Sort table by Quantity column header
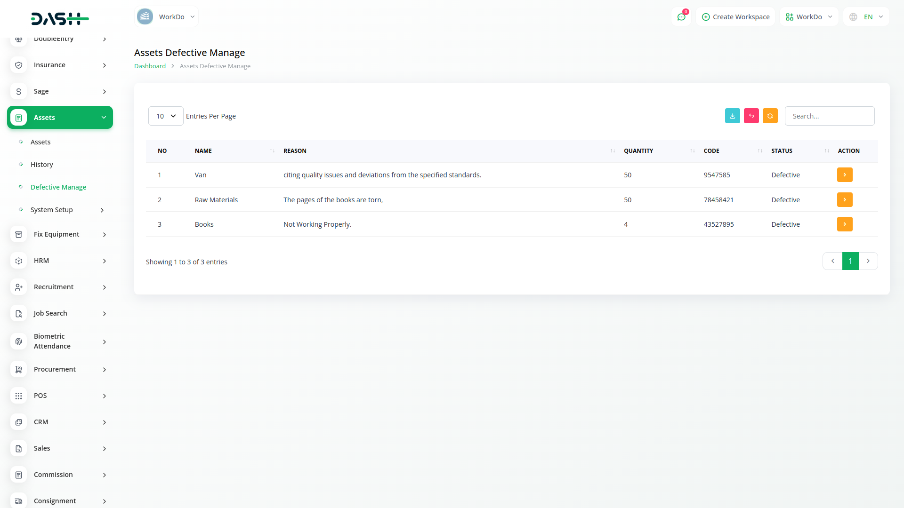The image size is (904, 508). 638,151
